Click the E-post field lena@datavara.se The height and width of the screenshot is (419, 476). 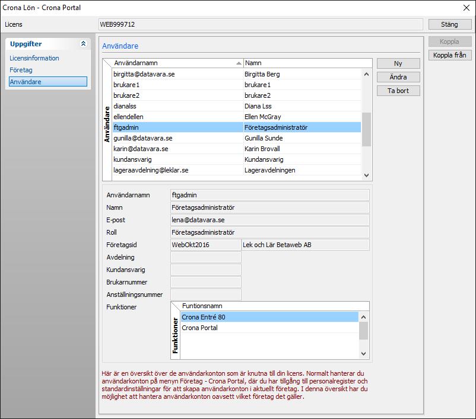tap(270, 220)
